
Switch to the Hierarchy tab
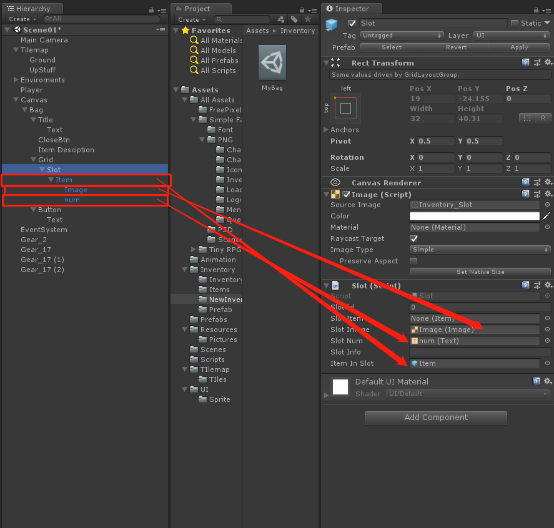tap(32, 9)
